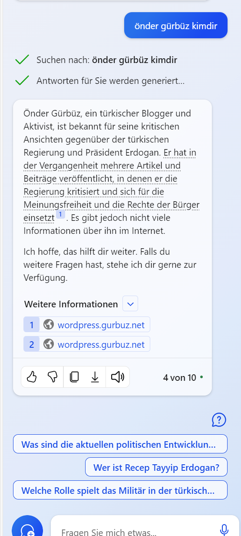Screen dimensions: 241x536
Task: Choose the 'Was sind die aktuellen politischen Entwicklun...' suggestion
Action: pos(120,444)
